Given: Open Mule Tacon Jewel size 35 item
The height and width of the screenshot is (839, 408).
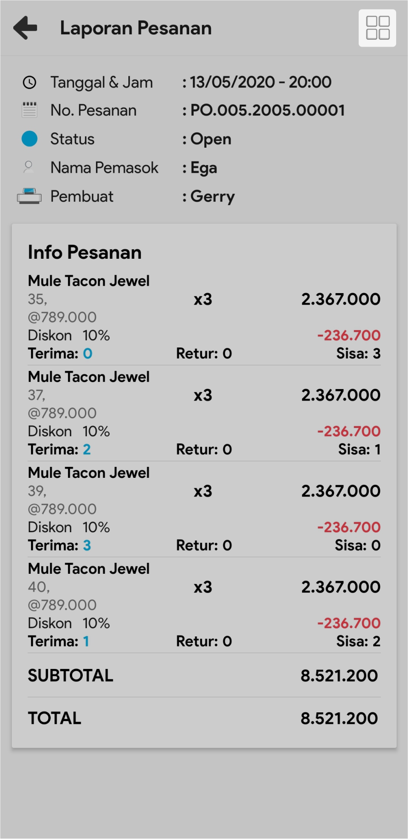Looking at the screenshot, I should pyautogui.click(x=89, y=281).
